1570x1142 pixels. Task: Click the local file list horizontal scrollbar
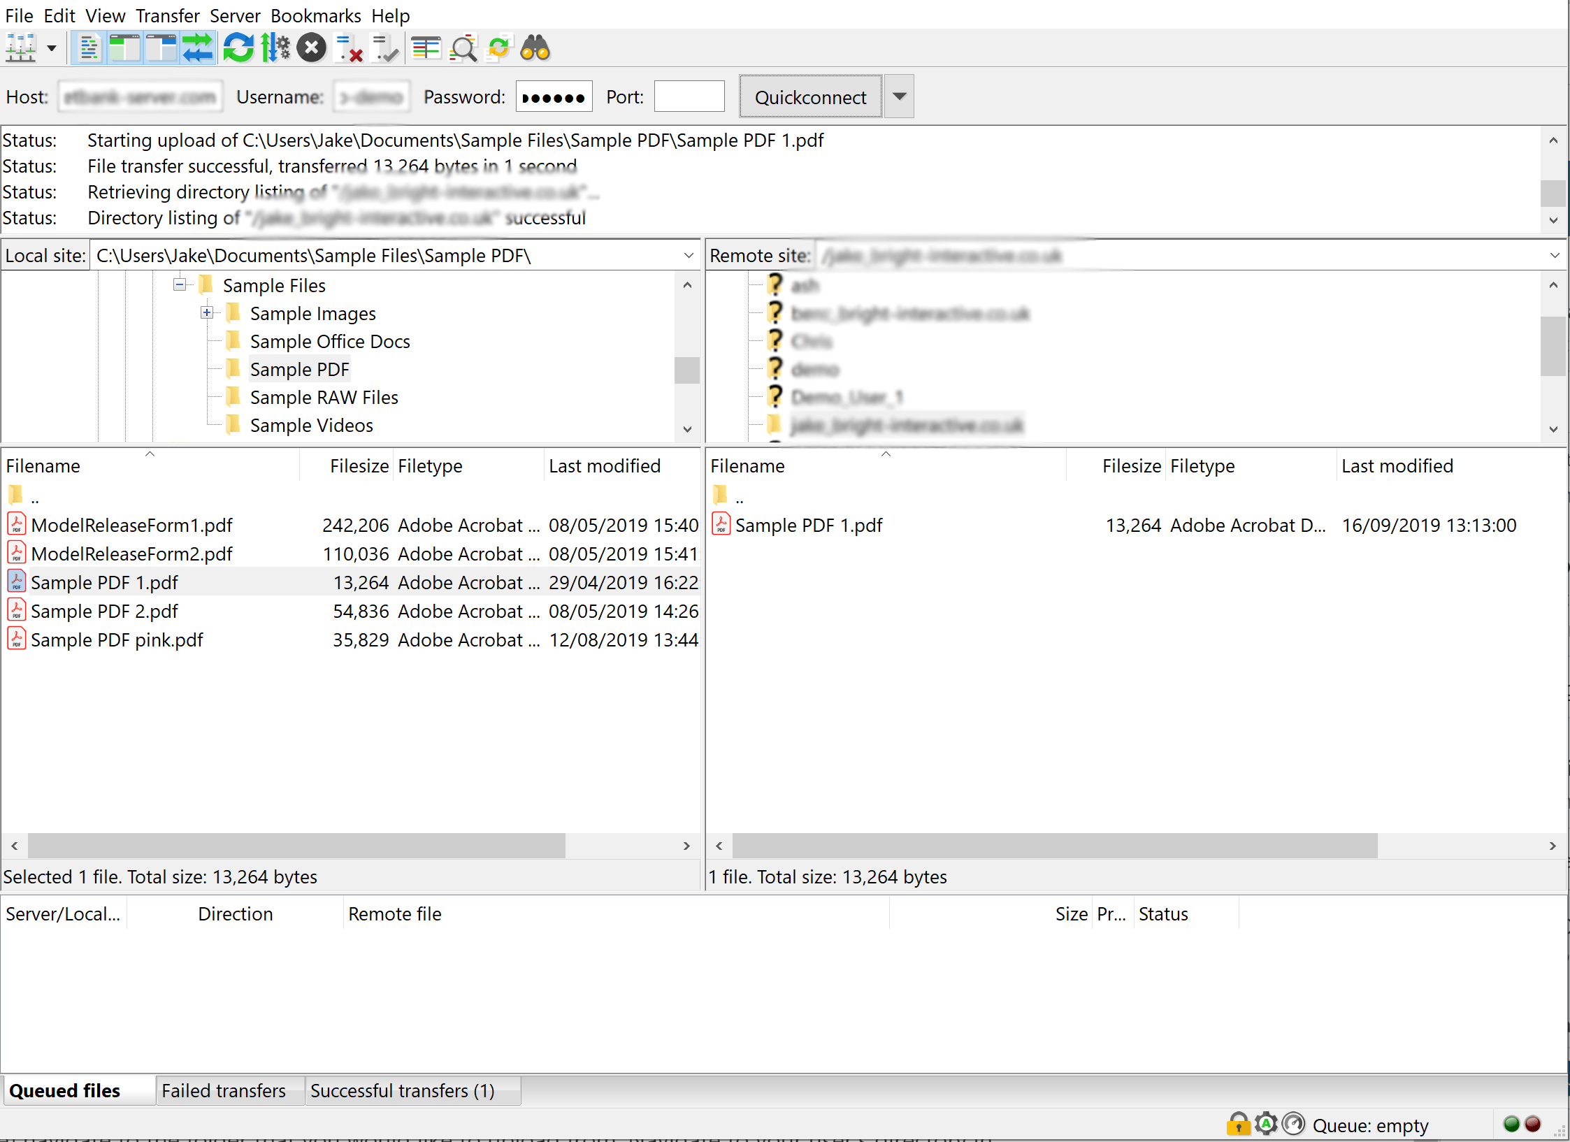(x=296, y=846)
